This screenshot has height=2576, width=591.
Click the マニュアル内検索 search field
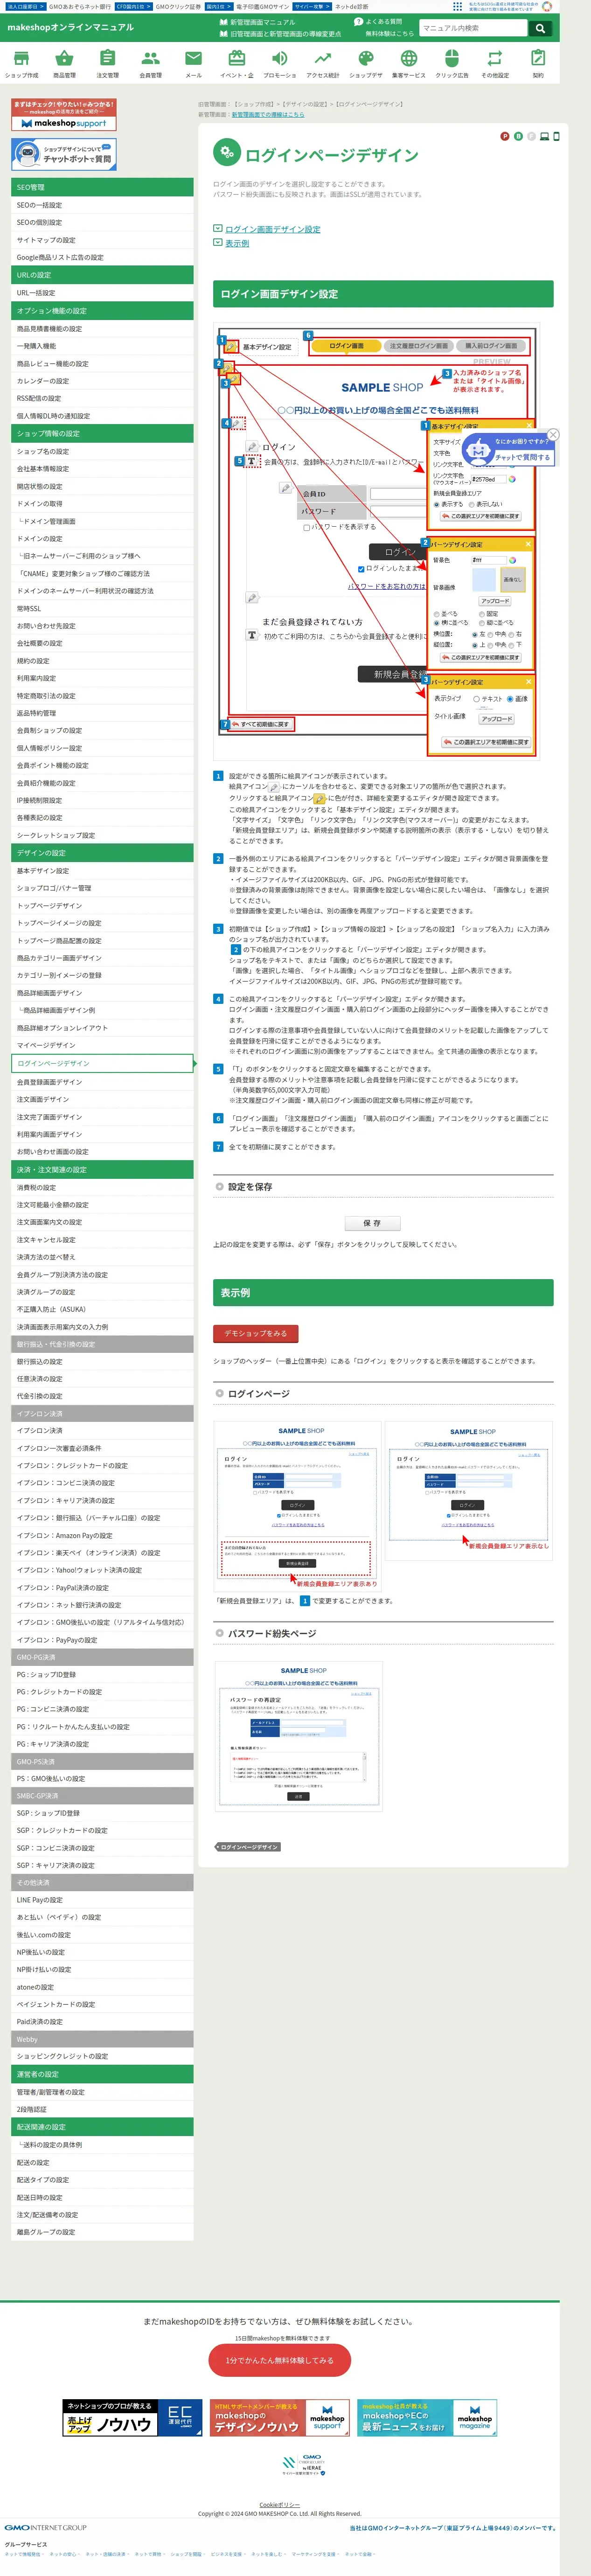[x=473, y=28]
